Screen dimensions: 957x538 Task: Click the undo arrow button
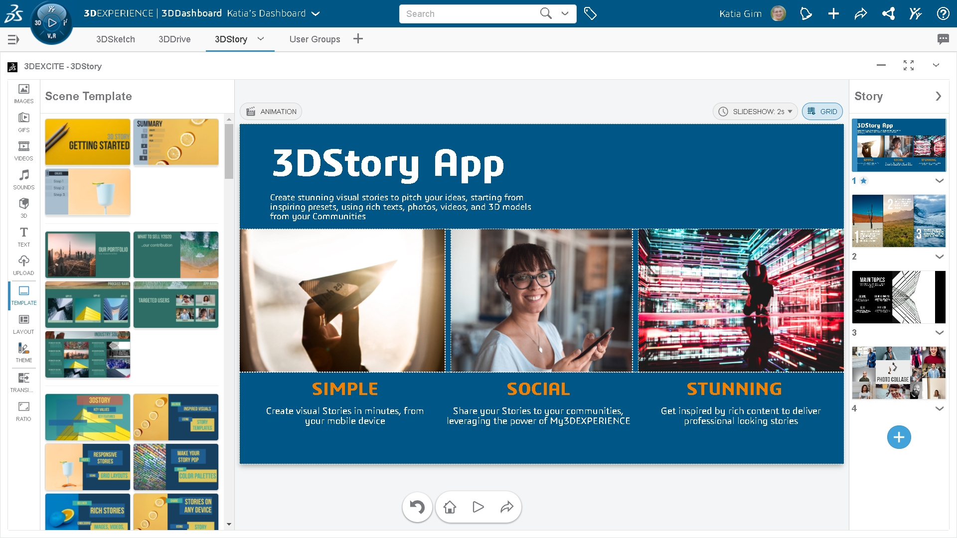417,507
